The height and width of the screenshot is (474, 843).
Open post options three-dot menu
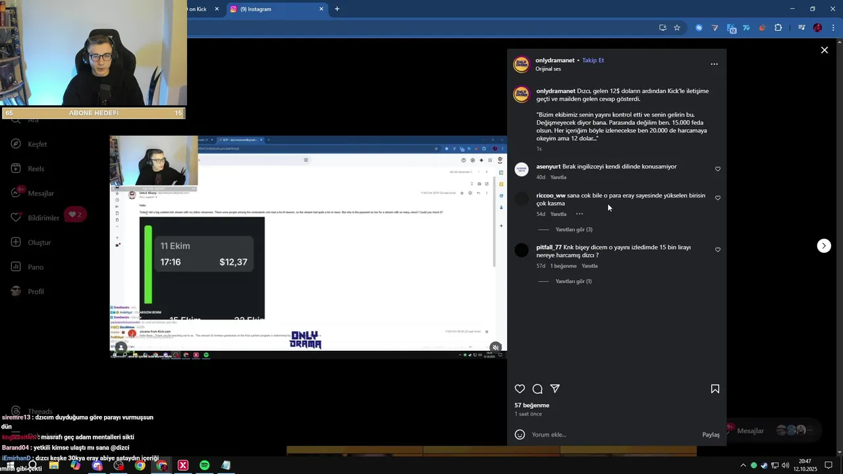tap(714, 64)
